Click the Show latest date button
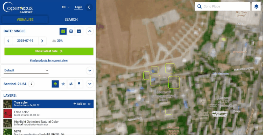 click(x=49, y=51)
